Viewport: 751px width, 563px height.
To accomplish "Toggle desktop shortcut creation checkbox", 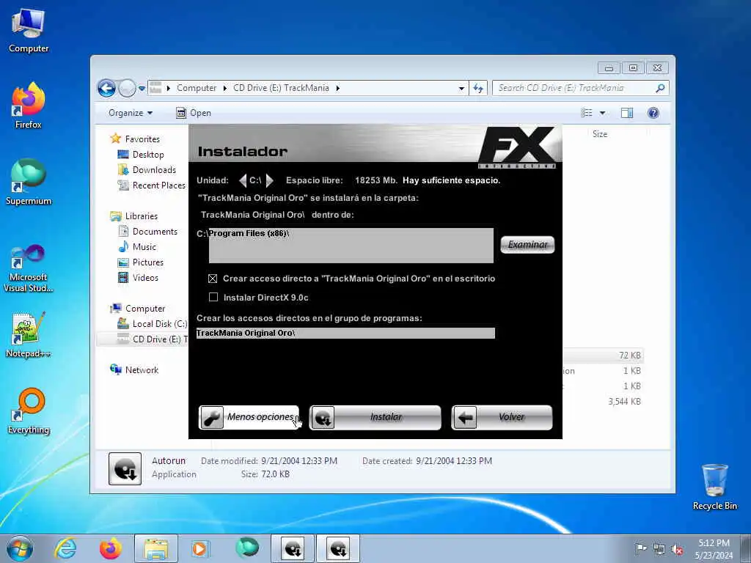I will [x=213, y=279].
